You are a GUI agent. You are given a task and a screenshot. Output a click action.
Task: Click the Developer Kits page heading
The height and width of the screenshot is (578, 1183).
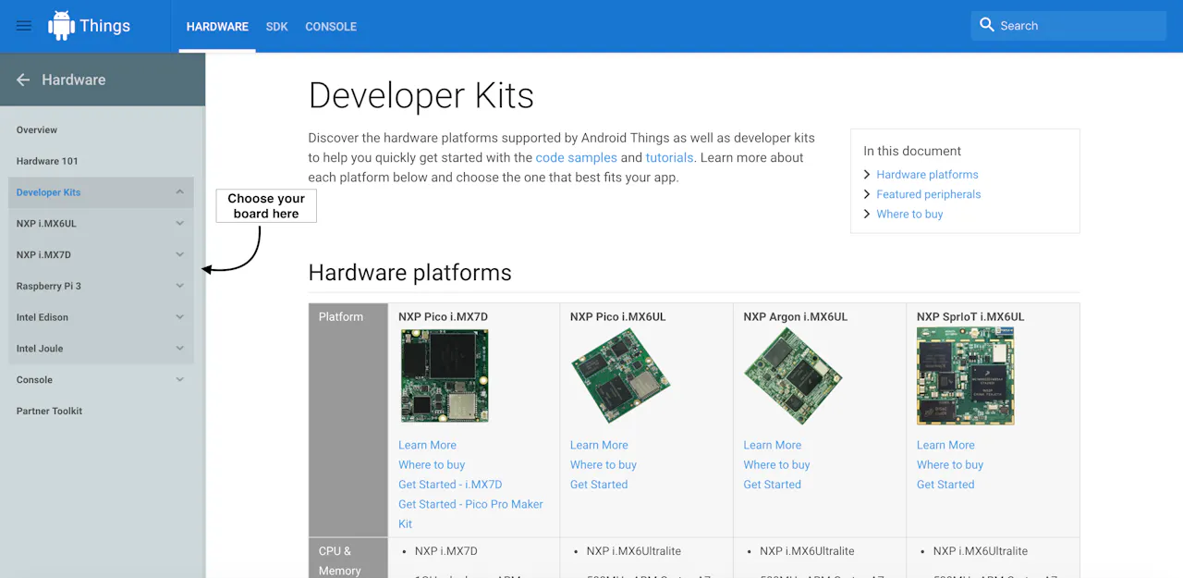[x=421, y=95]
